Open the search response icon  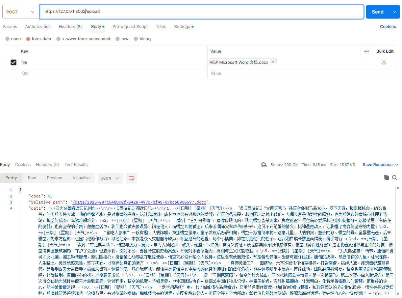click(395, 177)
